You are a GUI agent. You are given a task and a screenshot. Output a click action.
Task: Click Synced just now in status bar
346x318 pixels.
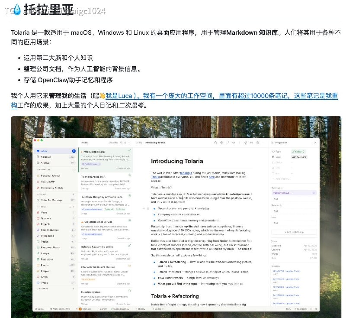point(120,309)
